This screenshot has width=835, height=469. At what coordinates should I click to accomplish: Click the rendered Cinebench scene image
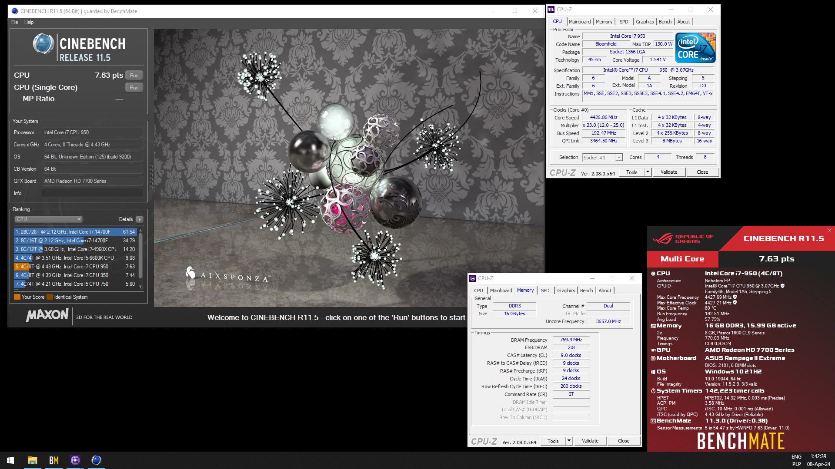[x=349, y=168]
